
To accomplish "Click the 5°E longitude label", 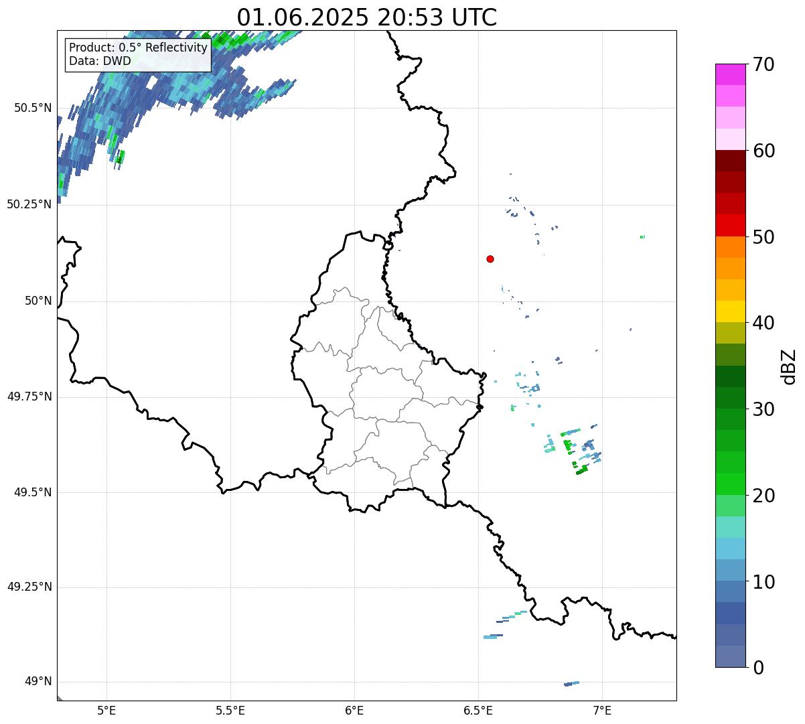I will coord(106,710).
